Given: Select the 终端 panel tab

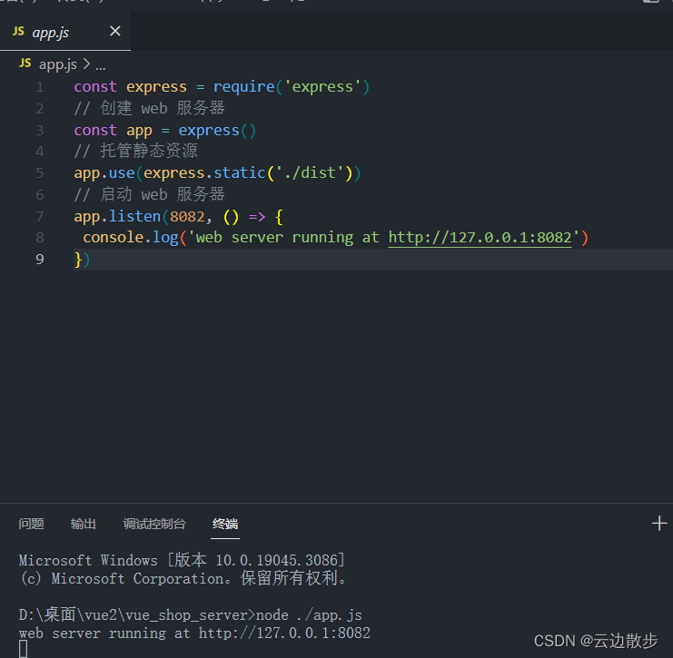Looking at the screenshot, I should 225,524.
